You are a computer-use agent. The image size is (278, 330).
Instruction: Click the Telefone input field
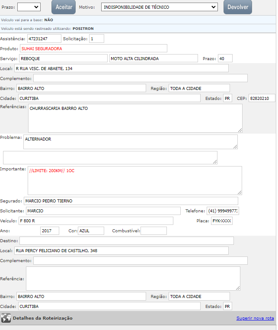[x=223, y=211]
